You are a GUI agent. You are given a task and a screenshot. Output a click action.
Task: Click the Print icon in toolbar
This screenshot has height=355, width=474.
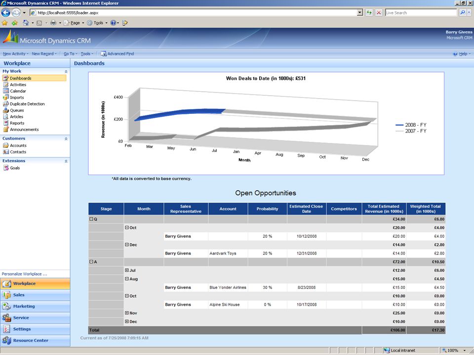point(53,23)
